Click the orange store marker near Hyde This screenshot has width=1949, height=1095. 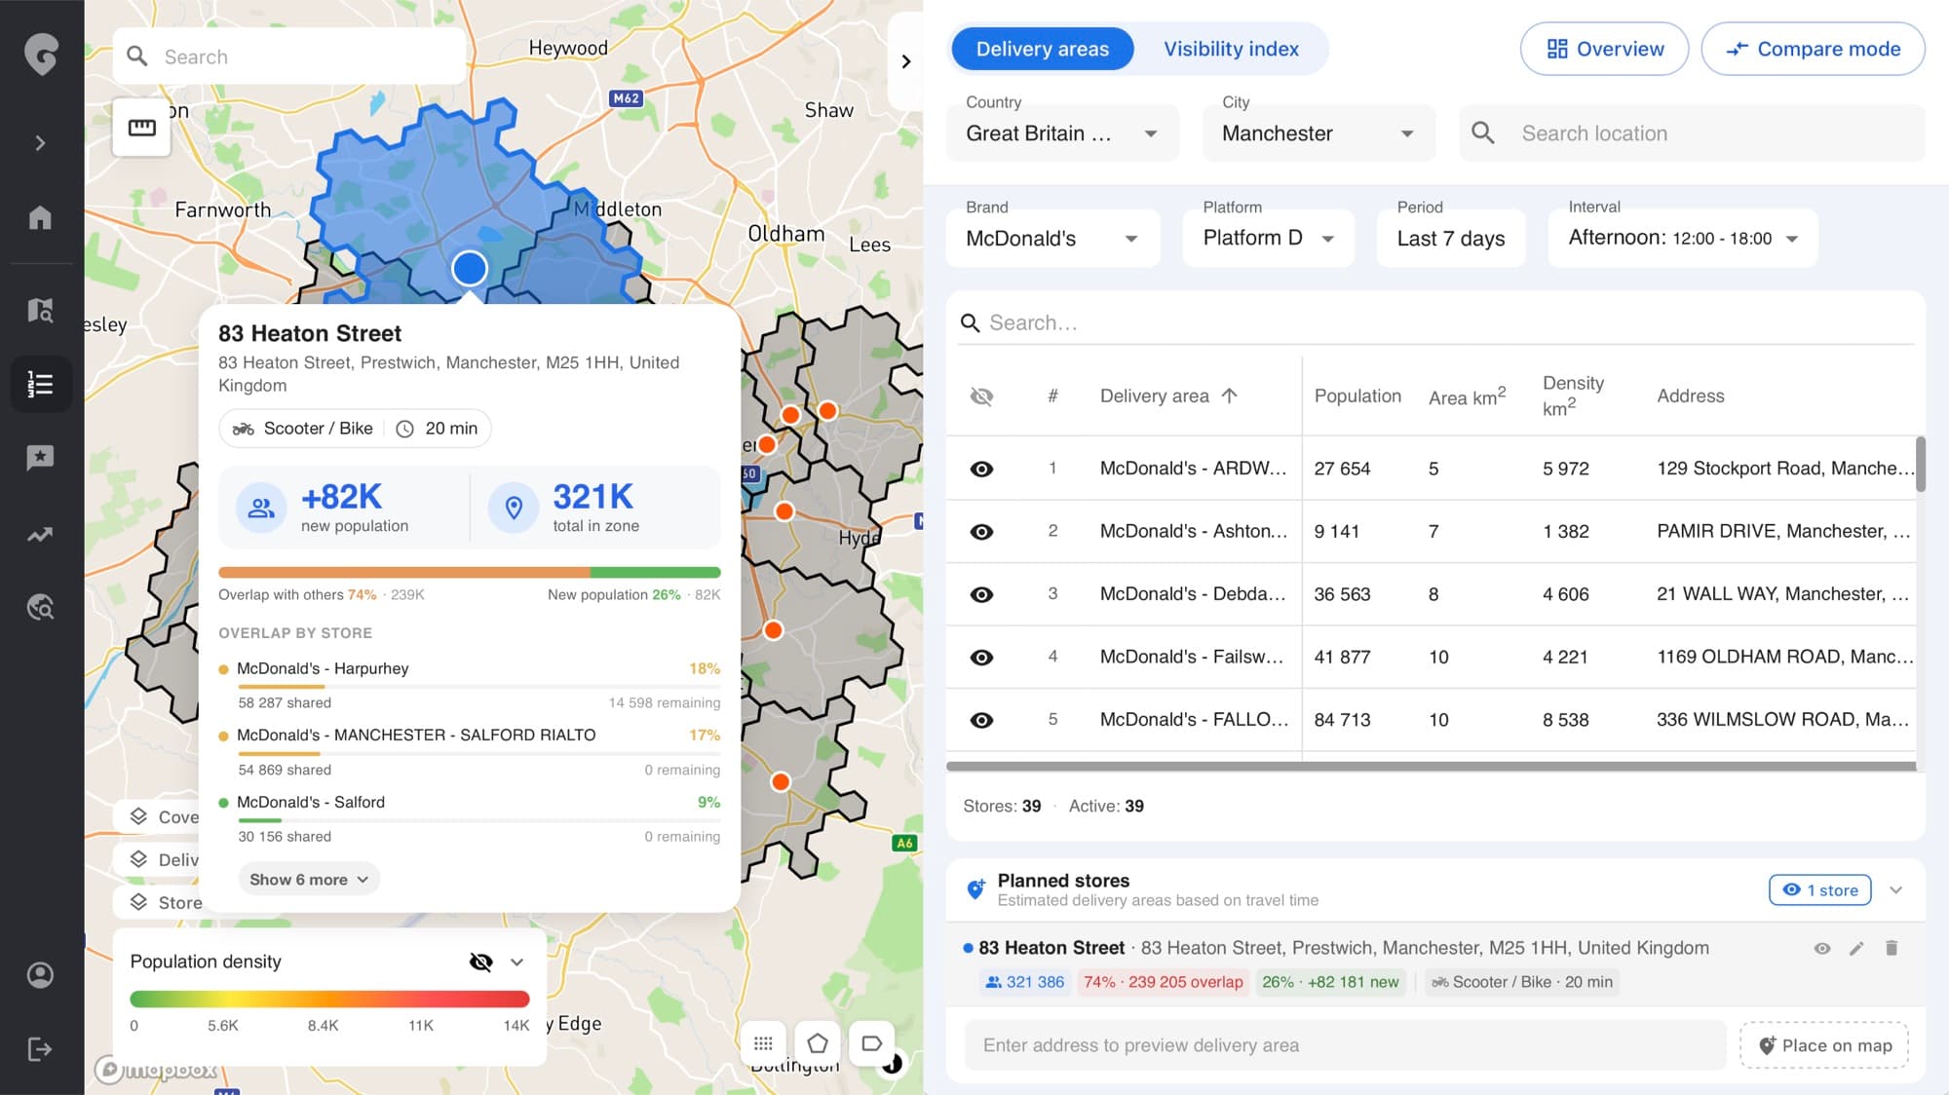(784, 511)
